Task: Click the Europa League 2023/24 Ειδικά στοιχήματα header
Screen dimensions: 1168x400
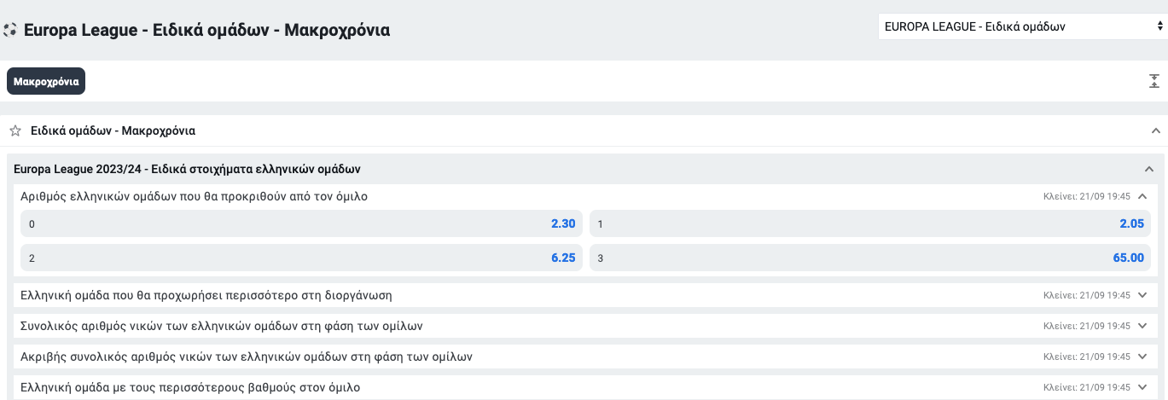Action: [584, 169]
